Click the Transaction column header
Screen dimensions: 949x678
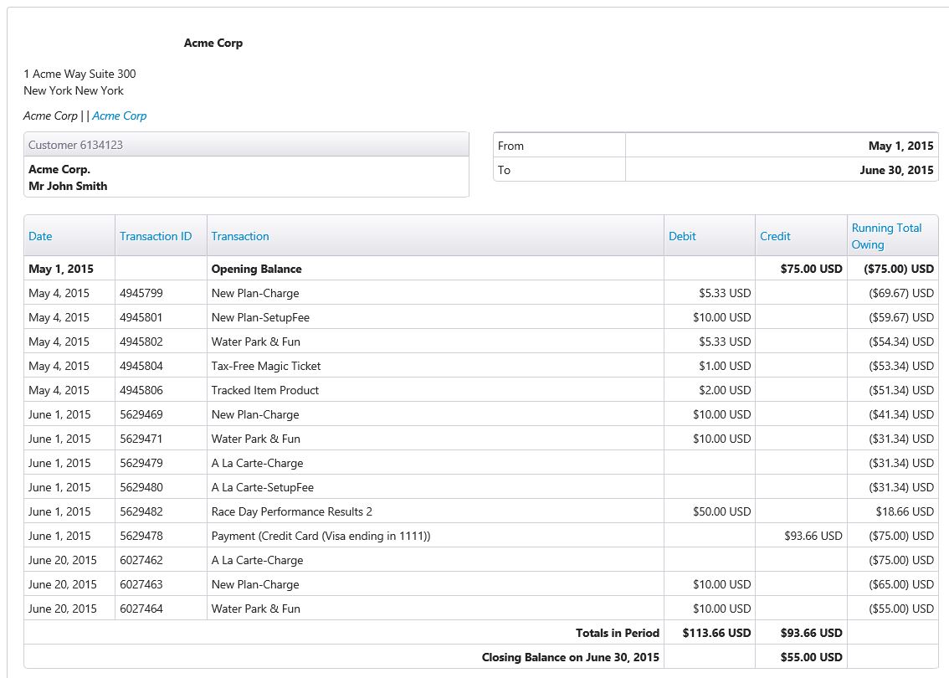240,236
